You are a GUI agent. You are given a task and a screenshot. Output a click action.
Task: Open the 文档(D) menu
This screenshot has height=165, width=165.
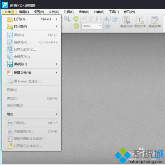[x=54, y=12]
